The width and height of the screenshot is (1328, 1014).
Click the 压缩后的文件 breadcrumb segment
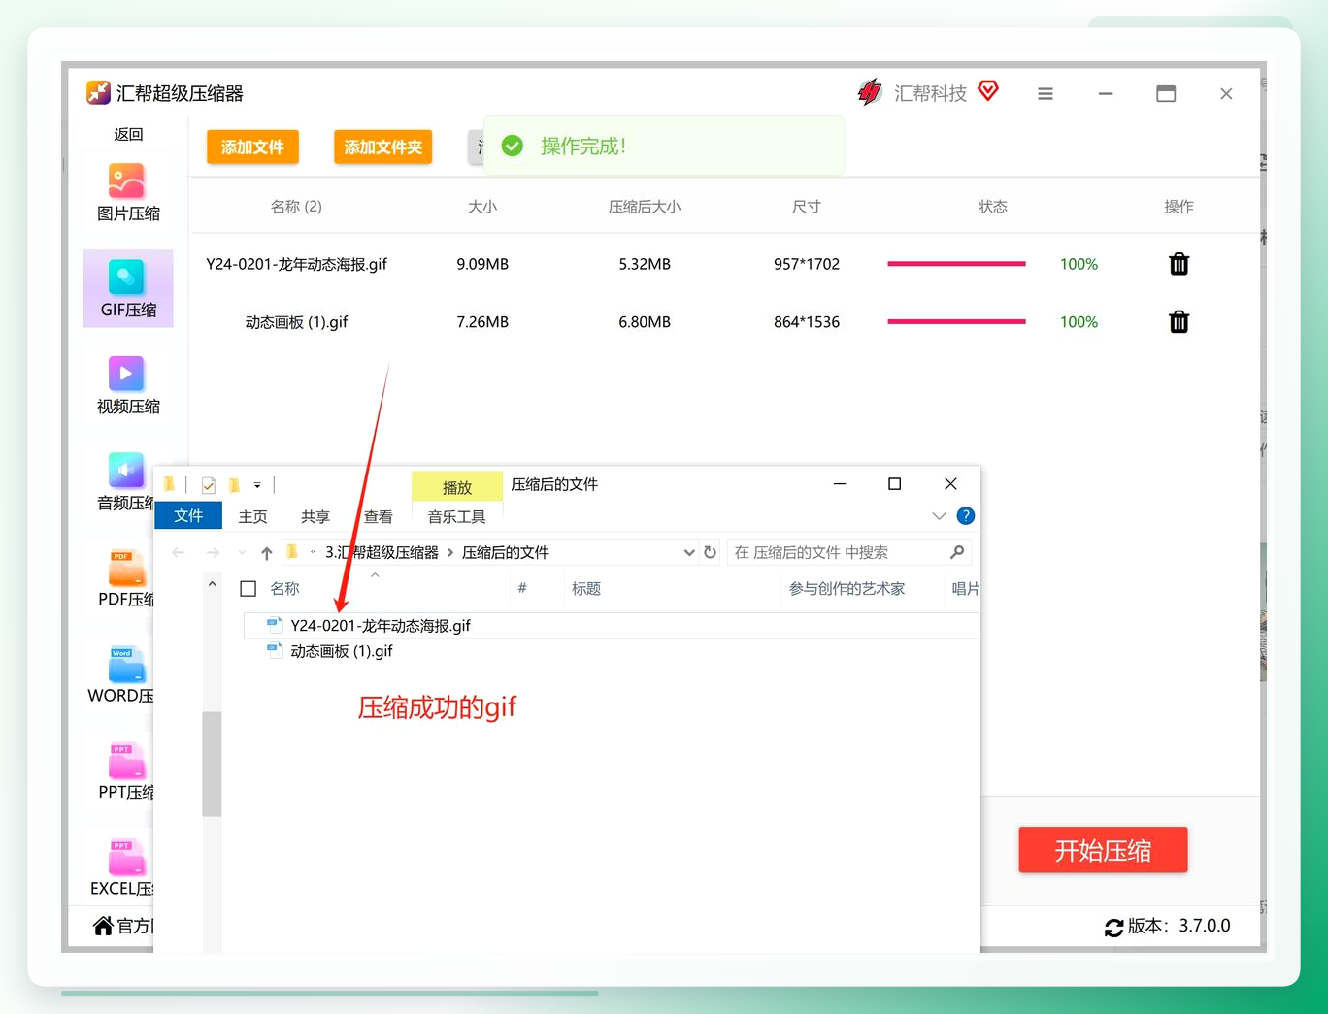(x=506, y=552)
